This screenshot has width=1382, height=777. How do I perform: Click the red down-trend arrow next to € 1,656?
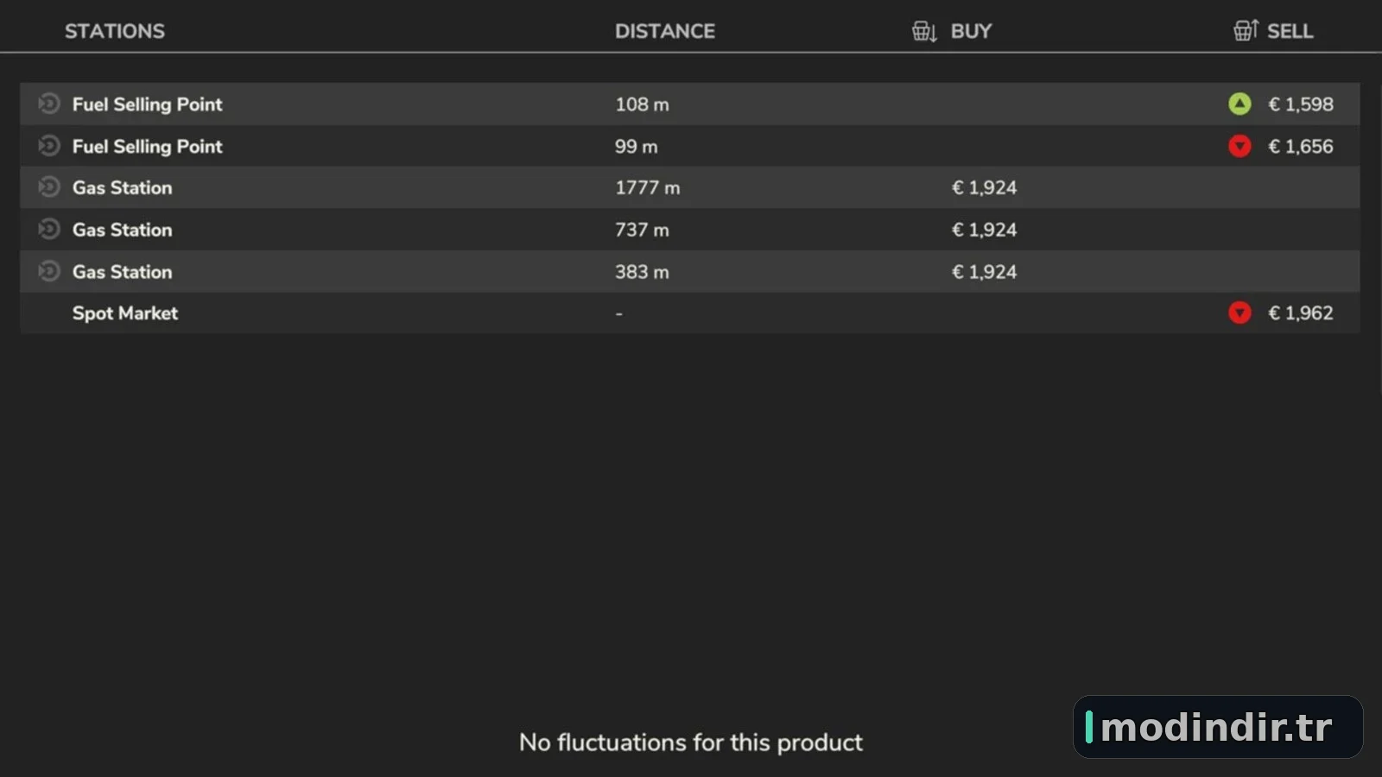pos(1239,146)
